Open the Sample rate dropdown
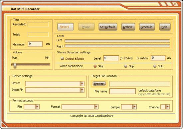Screen dimensions: 183x129 134,107
